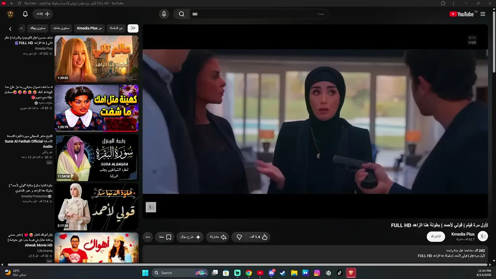
Task: Select the 'محتوى مشابه' filter chip
Action: click(61, 28)
